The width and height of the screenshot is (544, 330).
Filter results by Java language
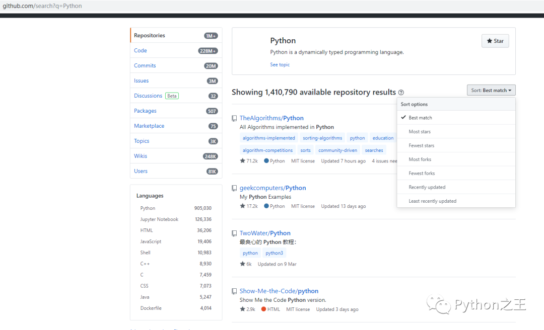pyautogui.click(x=176, y=297)
